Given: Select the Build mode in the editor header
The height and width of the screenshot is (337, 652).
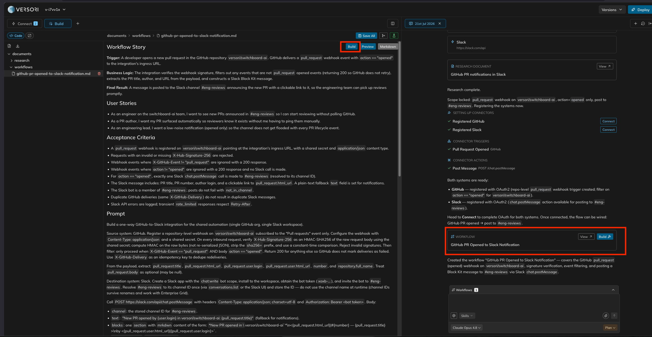Looking at the screenshot, I should click(352, 46).
